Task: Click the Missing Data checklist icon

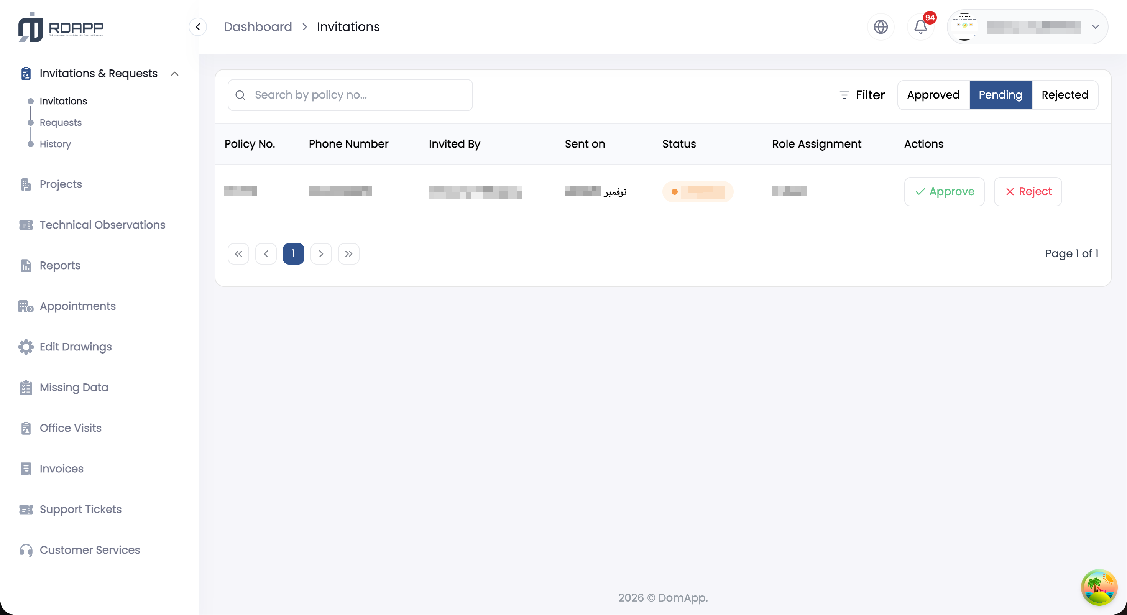Action: pos(26,387)
